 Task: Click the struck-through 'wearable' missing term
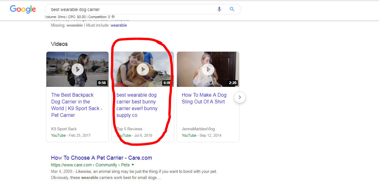tap(75, 25)
